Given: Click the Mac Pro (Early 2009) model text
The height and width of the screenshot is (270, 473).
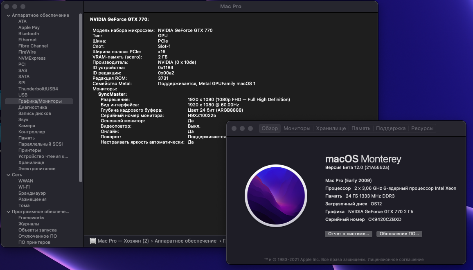Looking at the screenshot, I should tap(349, 180).
